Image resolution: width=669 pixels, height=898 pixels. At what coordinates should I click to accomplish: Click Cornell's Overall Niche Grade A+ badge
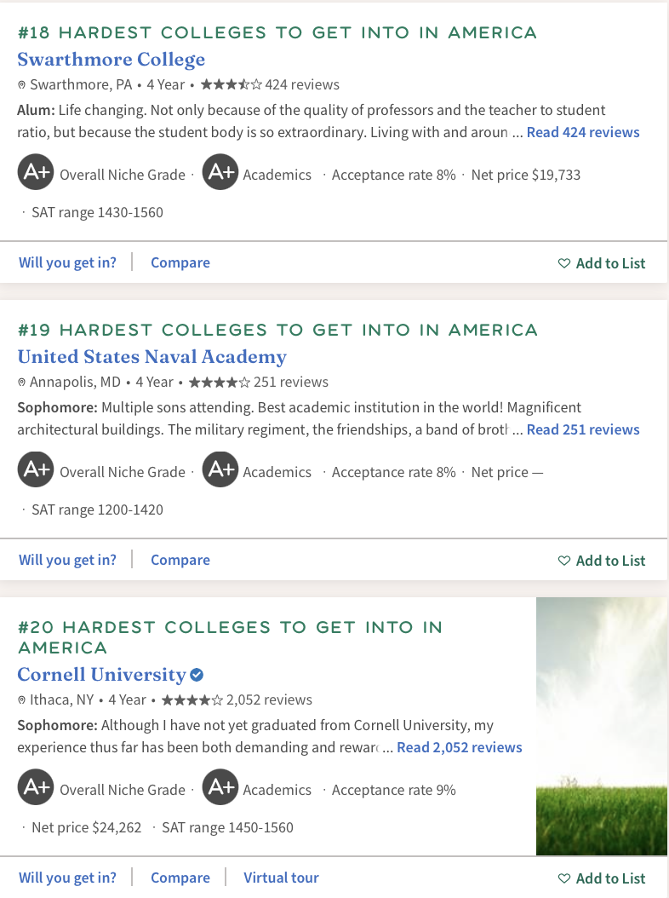(x=36, y=787)
